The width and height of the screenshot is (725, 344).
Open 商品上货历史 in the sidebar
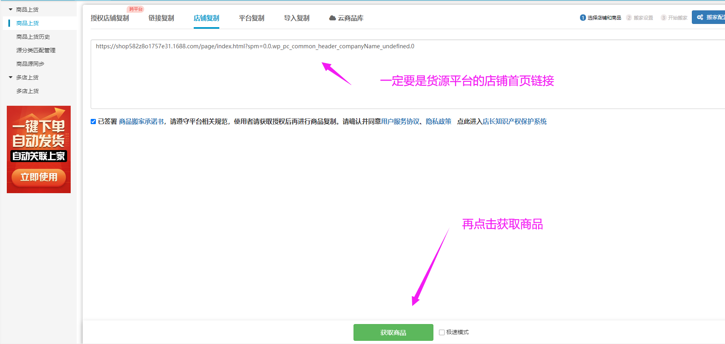(33, 37)
